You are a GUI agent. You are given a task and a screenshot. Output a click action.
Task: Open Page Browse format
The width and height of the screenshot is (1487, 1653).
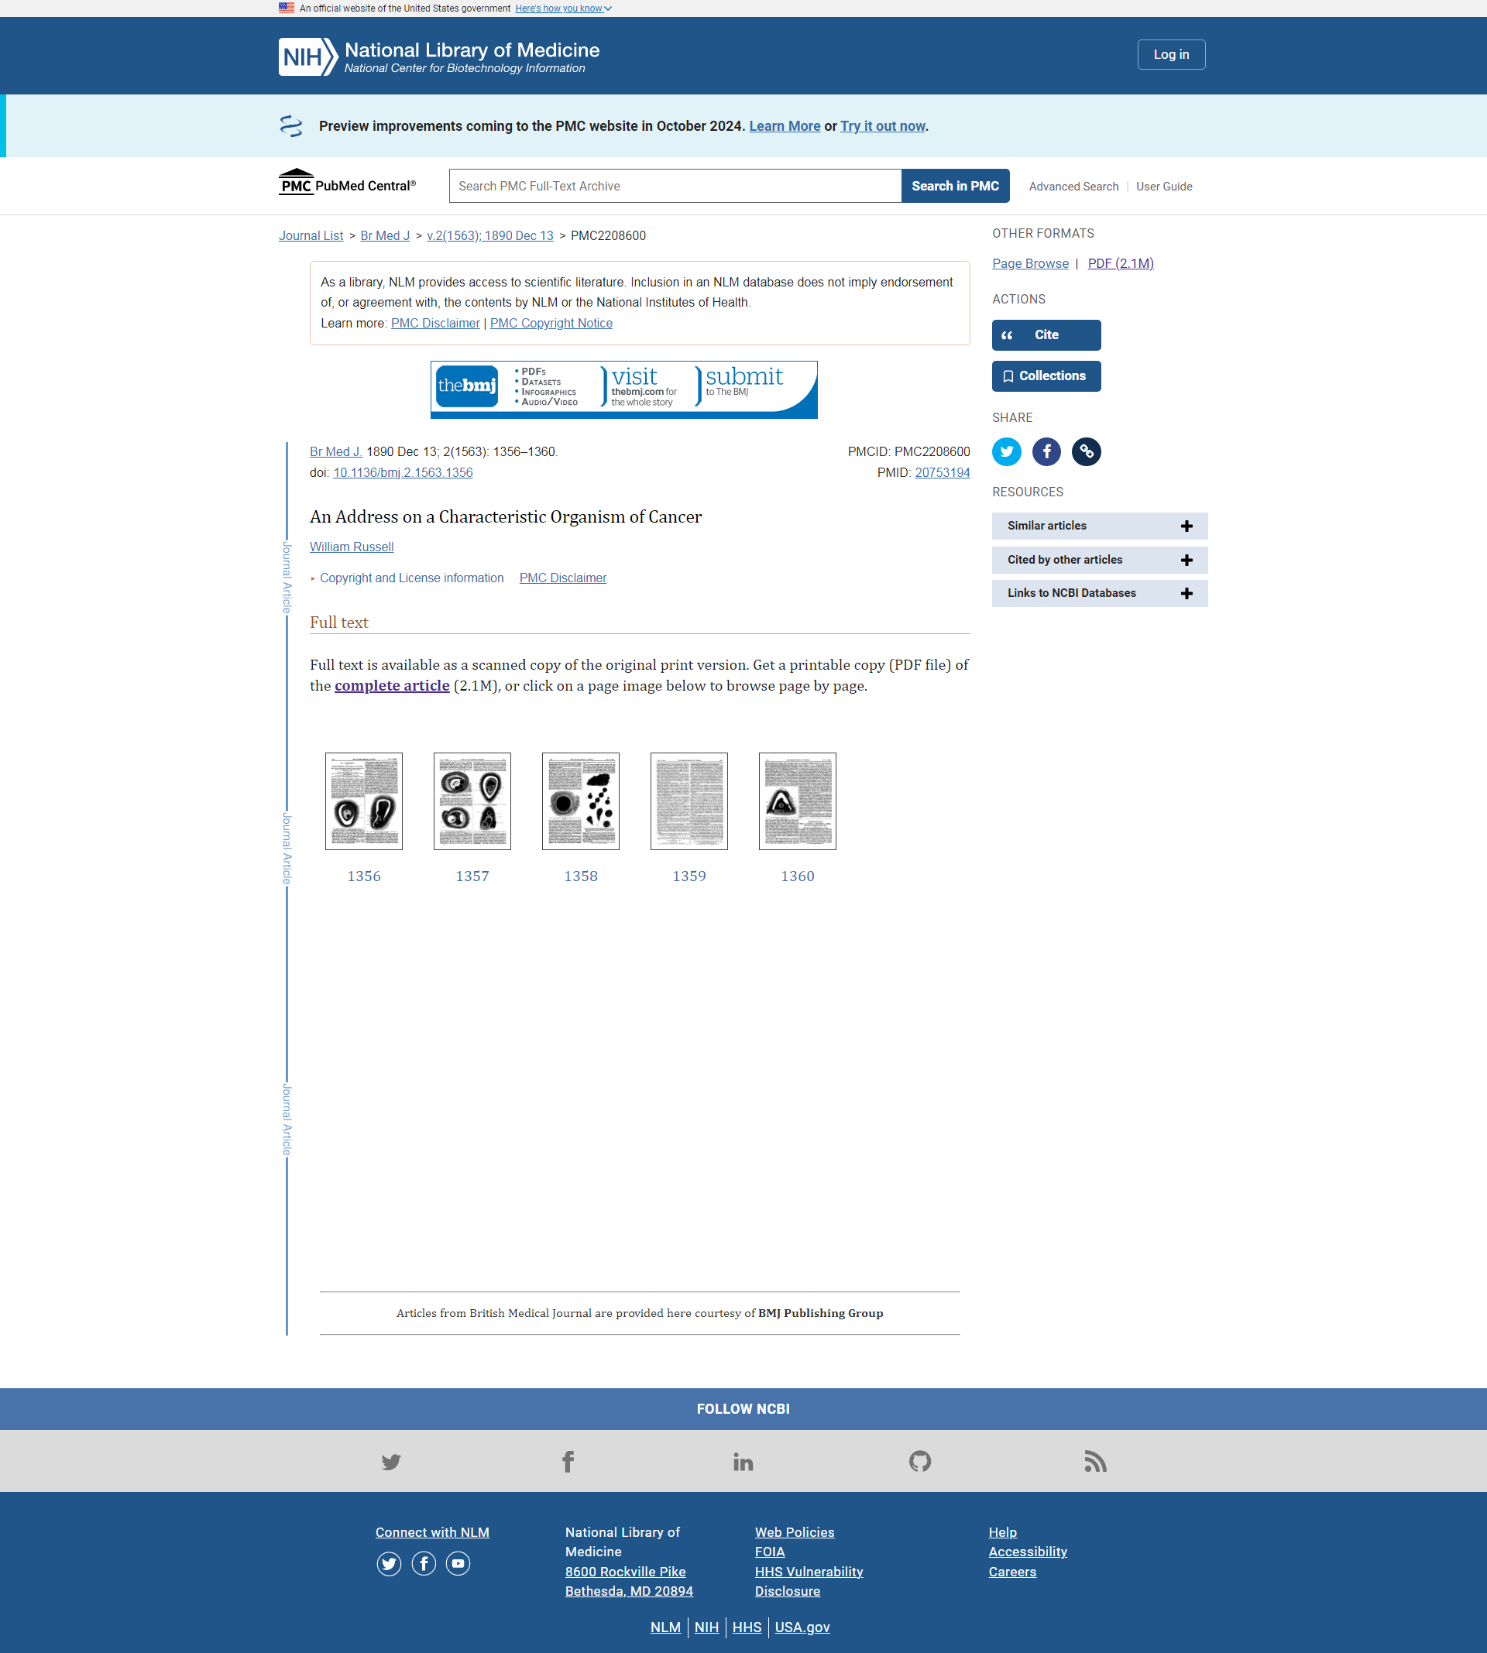(1030, 264)
